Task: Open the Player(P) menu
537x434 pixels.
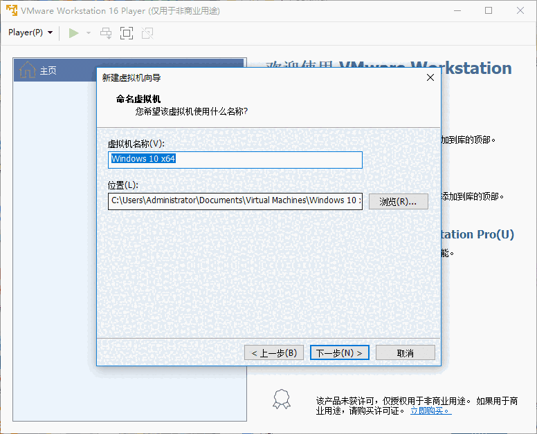Action: pyautogui.click(x=30, y=33)
